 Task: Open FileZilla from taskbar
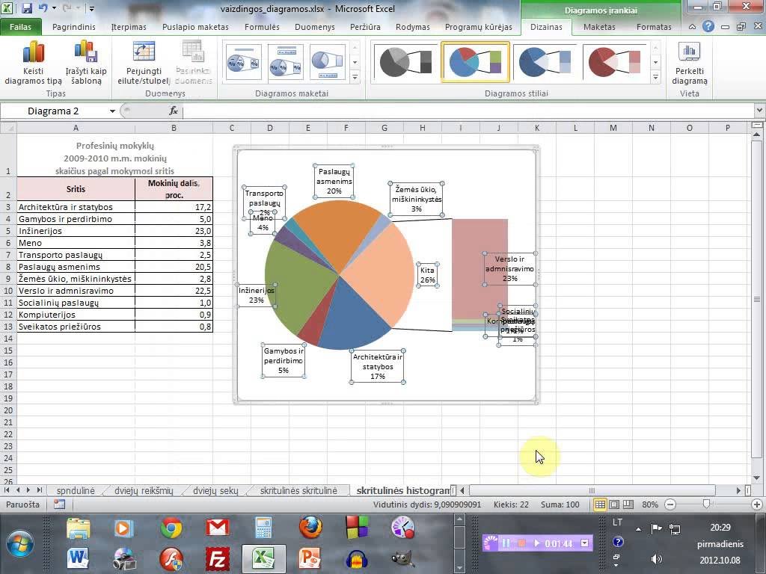[x=218, y=558]
